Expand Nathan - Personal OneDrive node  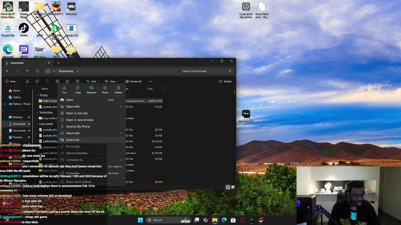5,104
